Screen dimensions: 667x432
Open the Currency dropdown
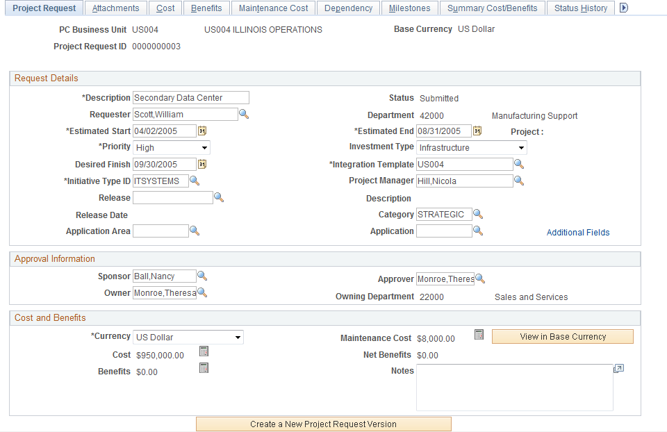pyautogui.click(x=188, y=337)
